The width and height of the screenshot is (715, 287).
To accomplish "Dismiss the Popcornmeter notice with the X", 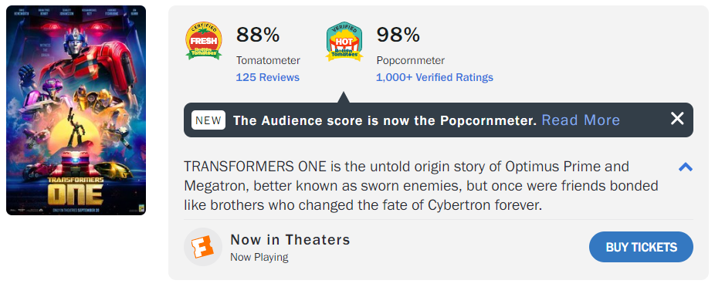I will [677, 119].
